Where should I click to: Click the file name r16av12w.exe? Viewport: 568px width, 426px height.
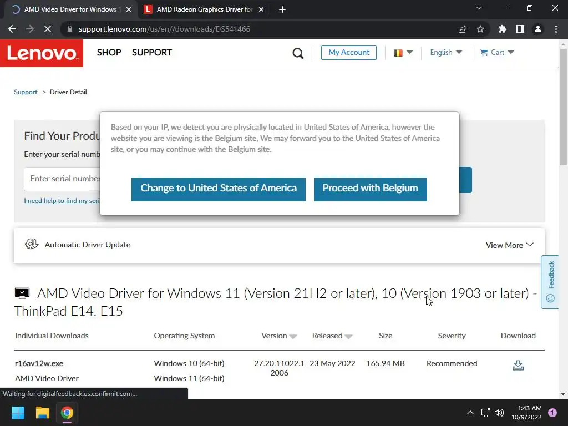[x=39, y=363]
